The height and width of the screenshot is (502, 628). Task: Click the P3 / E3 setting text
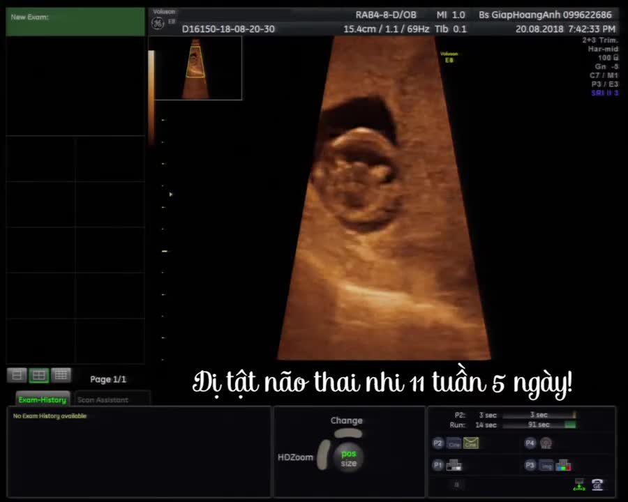pyautogui.click(x=605, y=84)
